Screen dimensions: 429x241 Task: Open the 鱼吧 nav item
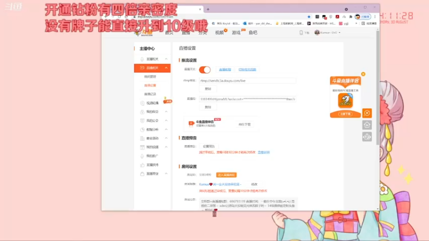[x=253, y=33]
